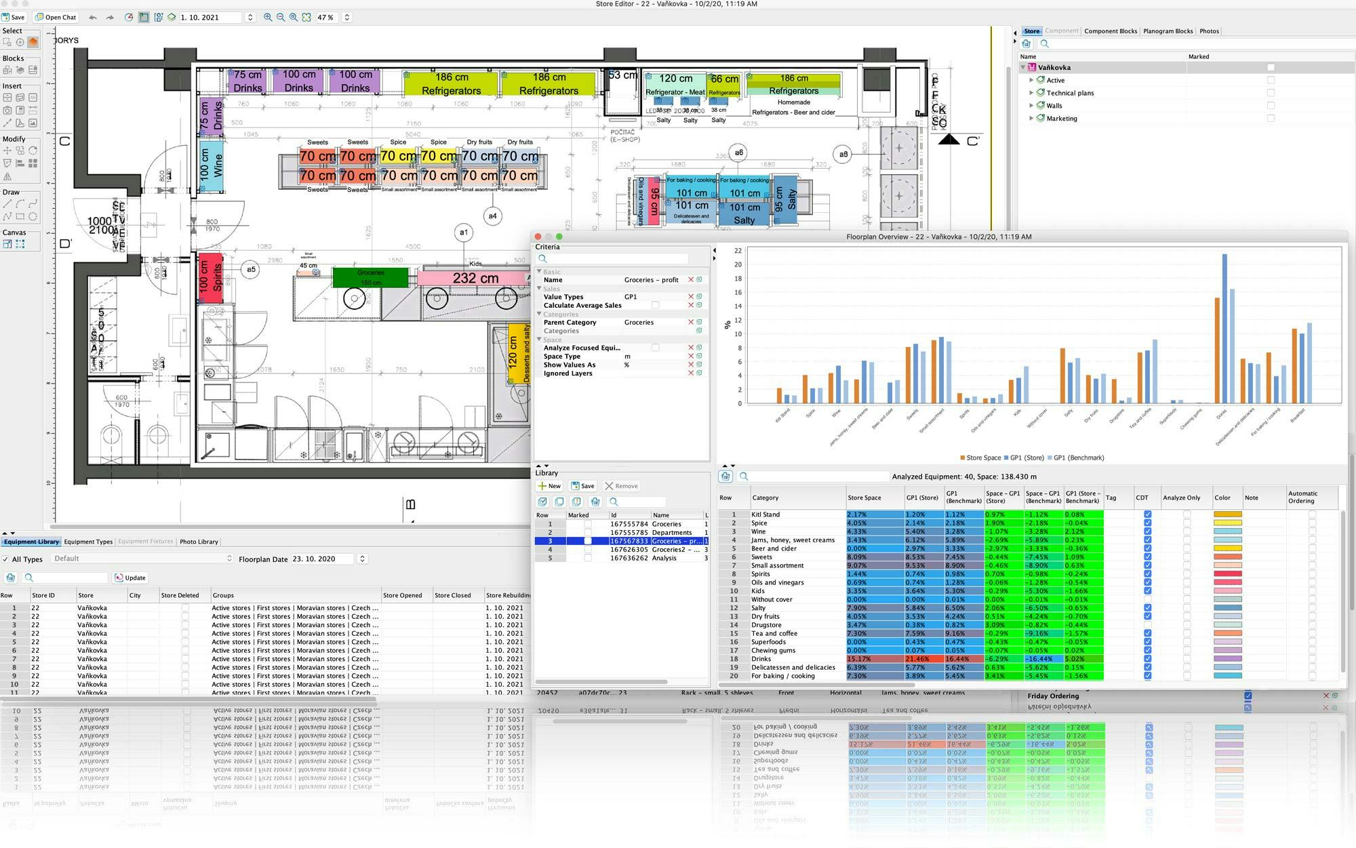Click the Update button

(130, 578)
